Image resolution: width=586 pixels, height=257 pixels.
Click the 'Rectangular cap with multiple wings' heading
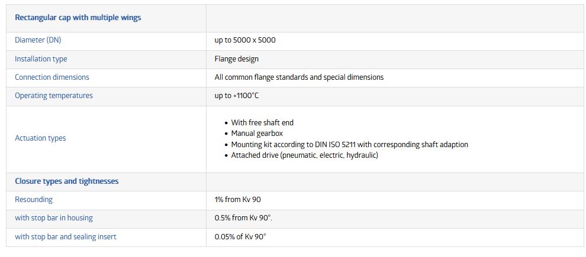click(x=78, y=18)
